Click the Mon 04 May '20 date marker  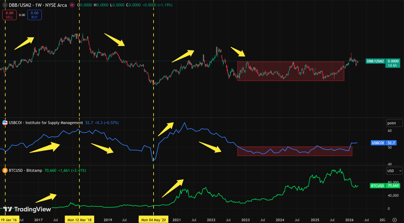click(154, 220)
